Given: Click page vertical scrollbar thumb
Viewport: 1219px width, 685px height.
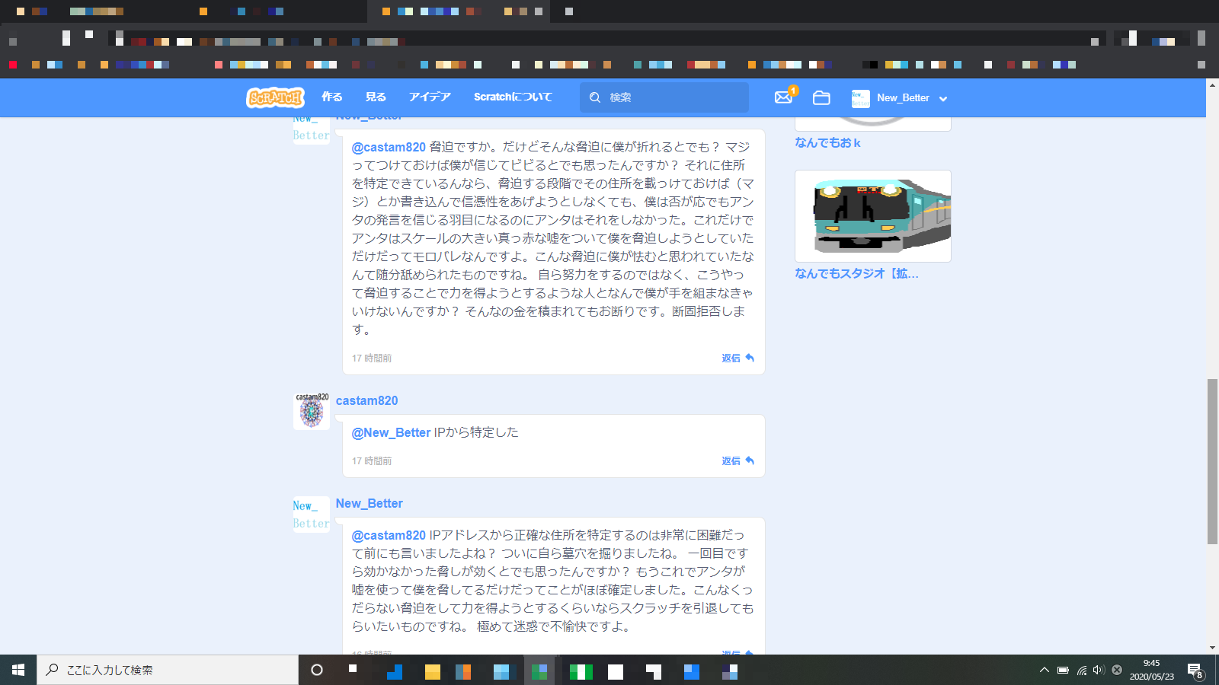Looking at the screenshot, I should click(1212, 461).
